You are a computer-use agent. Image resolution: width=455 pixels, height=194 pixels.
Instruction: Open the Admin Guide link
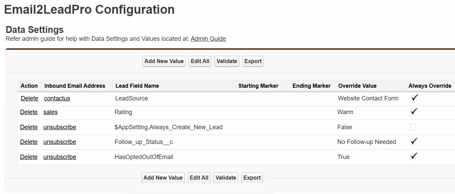point(208,39)
